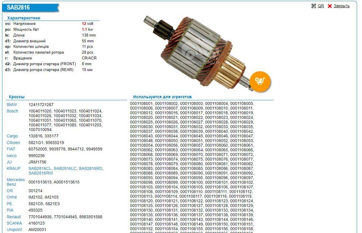Select the Bosch brand in crosses
Viewport: 362px width, 233px height.
point(12,111)
